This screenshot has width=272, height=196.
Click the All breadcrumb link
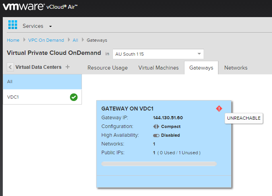coord(75,40)
